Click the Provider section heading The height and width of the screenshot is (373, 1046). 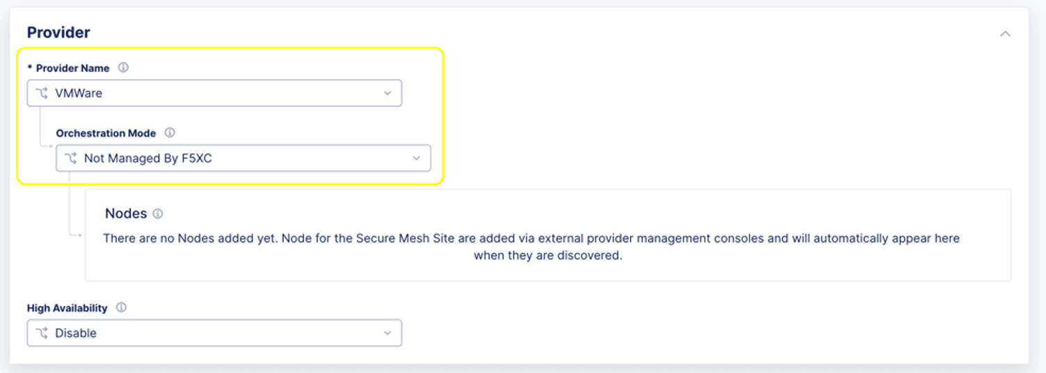(x=58, y=33)
